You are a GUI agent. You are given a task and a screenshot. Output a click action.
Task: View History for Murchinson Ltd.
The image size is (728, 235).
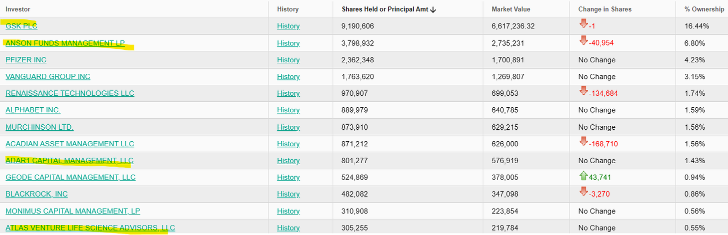pyautogui.click(x=288, y=127)
